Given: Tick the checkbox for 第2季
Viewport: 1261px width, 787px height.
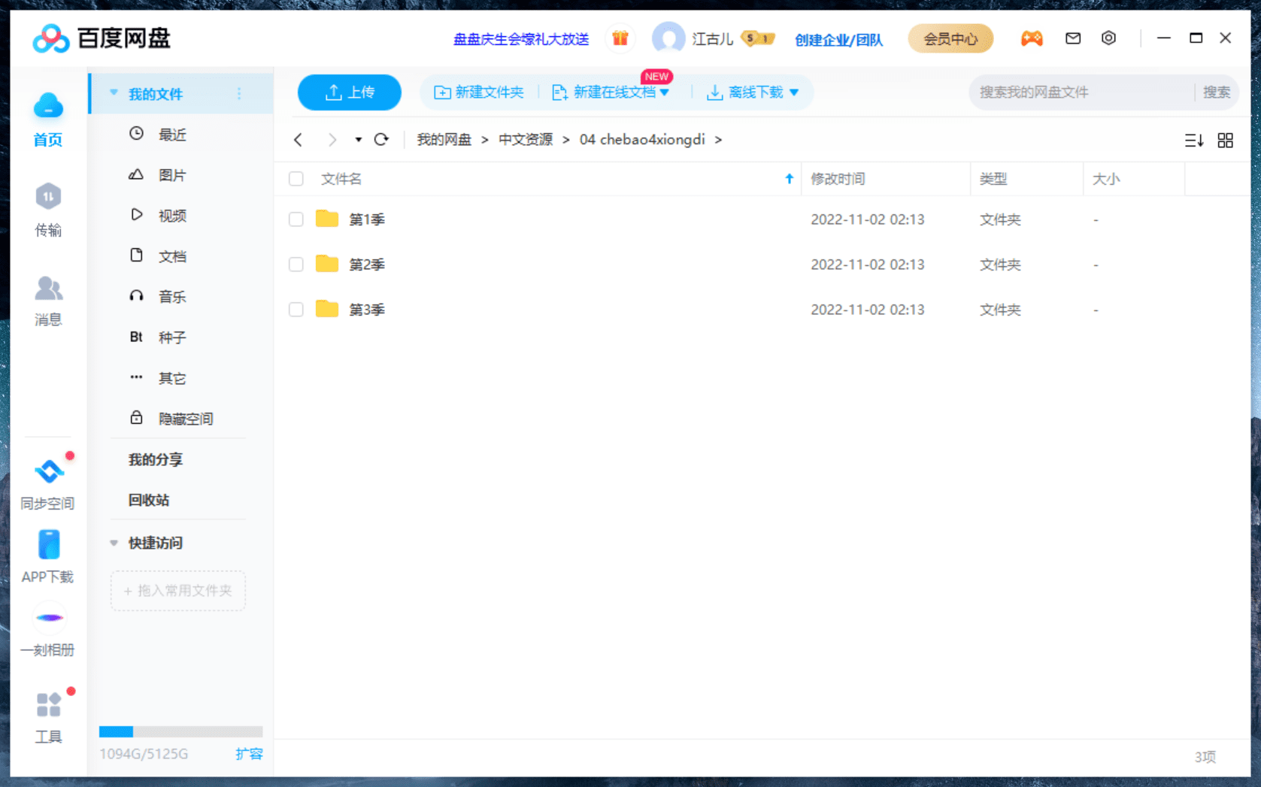Looking at the screenshot, I should 296,265.
